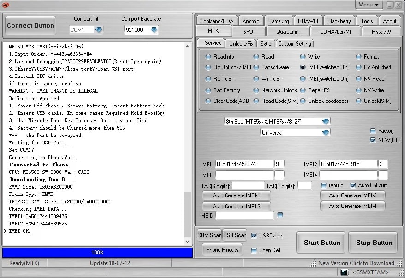Enable the Scan Def checkbox

254,250
